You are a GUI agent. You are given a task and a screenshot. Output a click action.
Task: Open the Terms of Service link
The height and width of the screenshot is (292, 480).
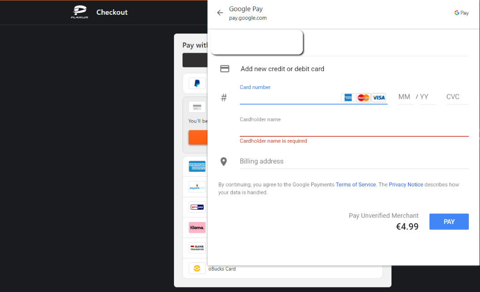[356, 185]
